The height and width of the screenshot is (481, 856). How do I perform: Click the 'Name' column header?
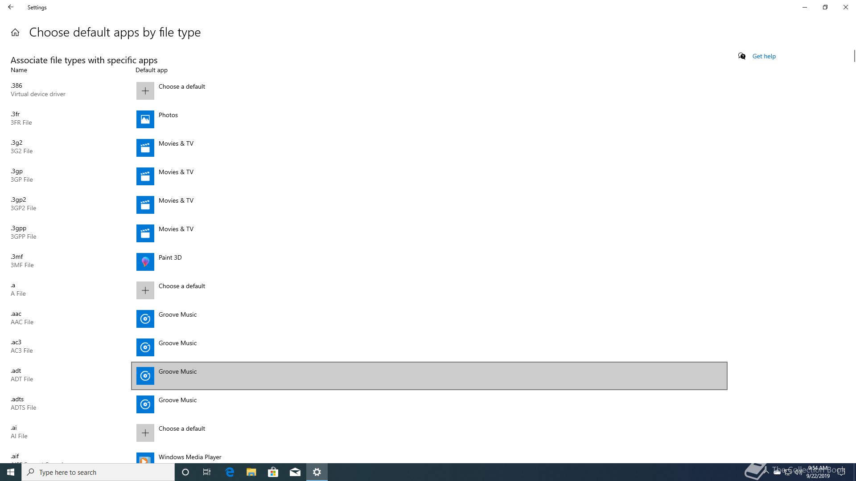pyautogui.click(x=19, y=70)
